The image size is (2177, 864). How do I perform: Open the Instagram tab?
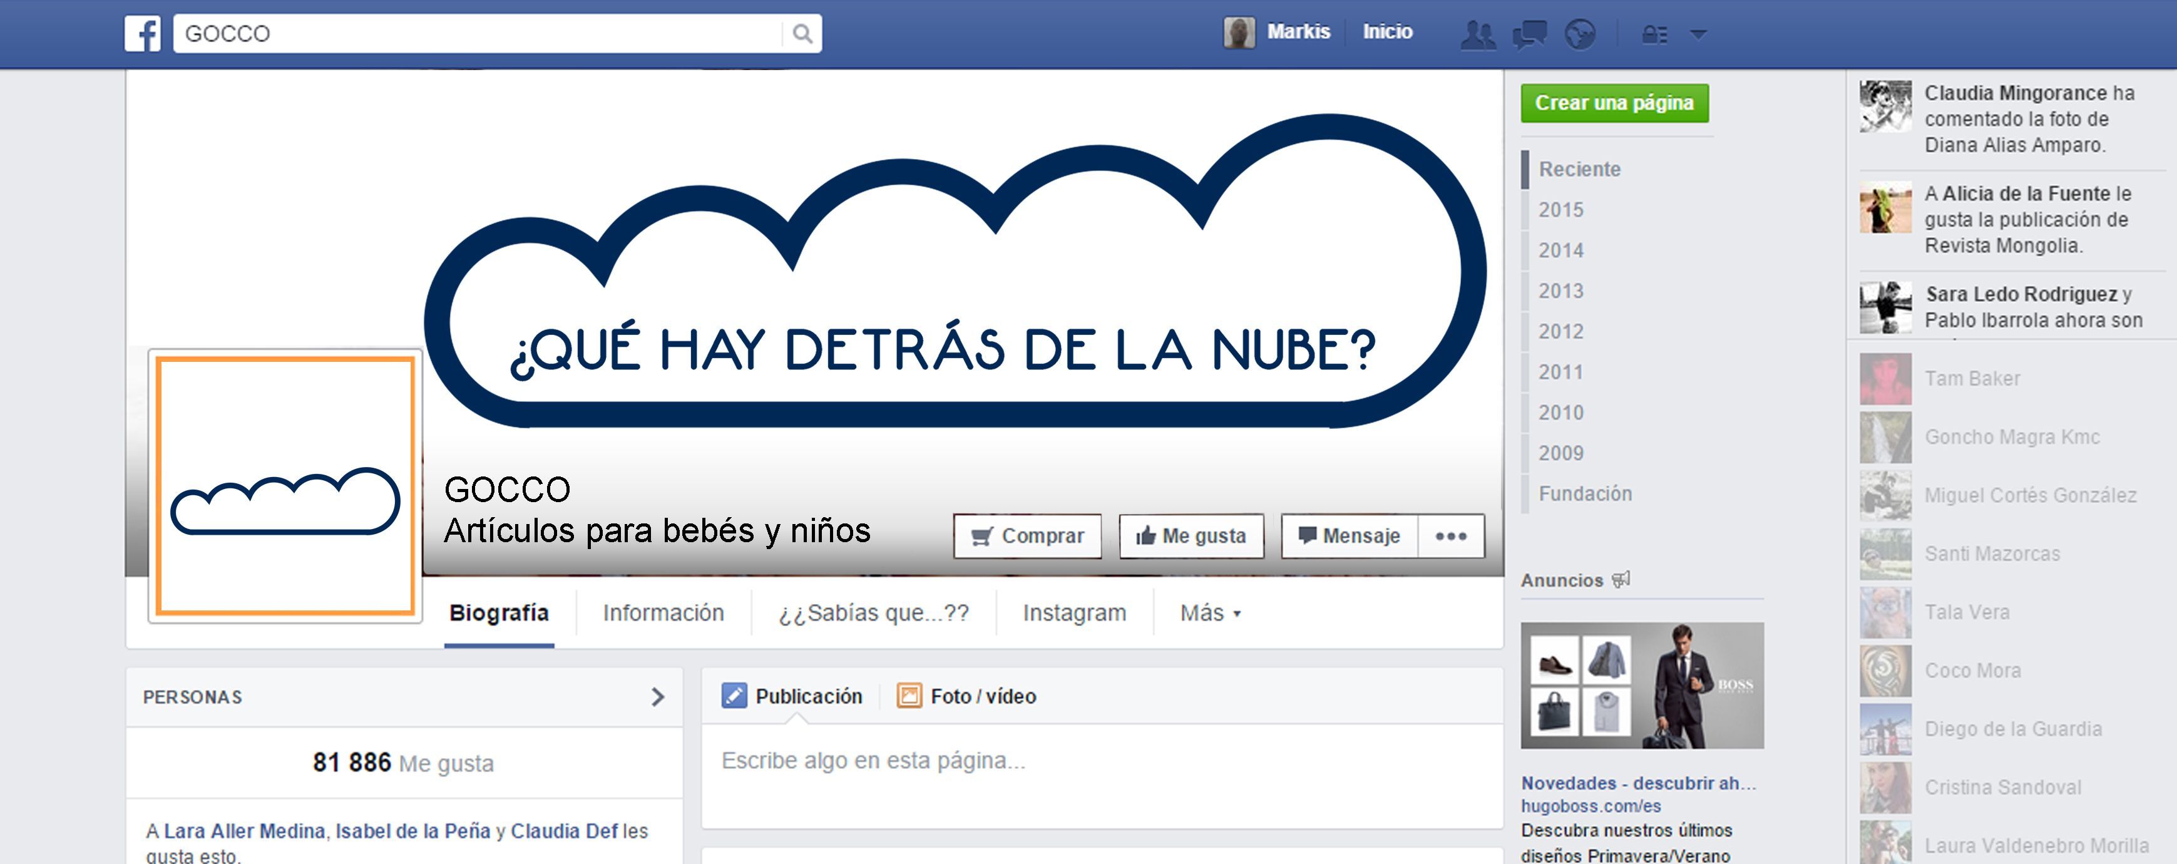1074,613
